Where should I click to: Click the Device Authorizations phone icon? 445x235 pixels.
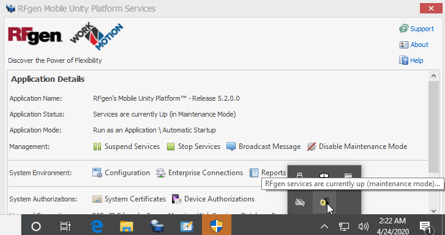click(x=176, y=199)
